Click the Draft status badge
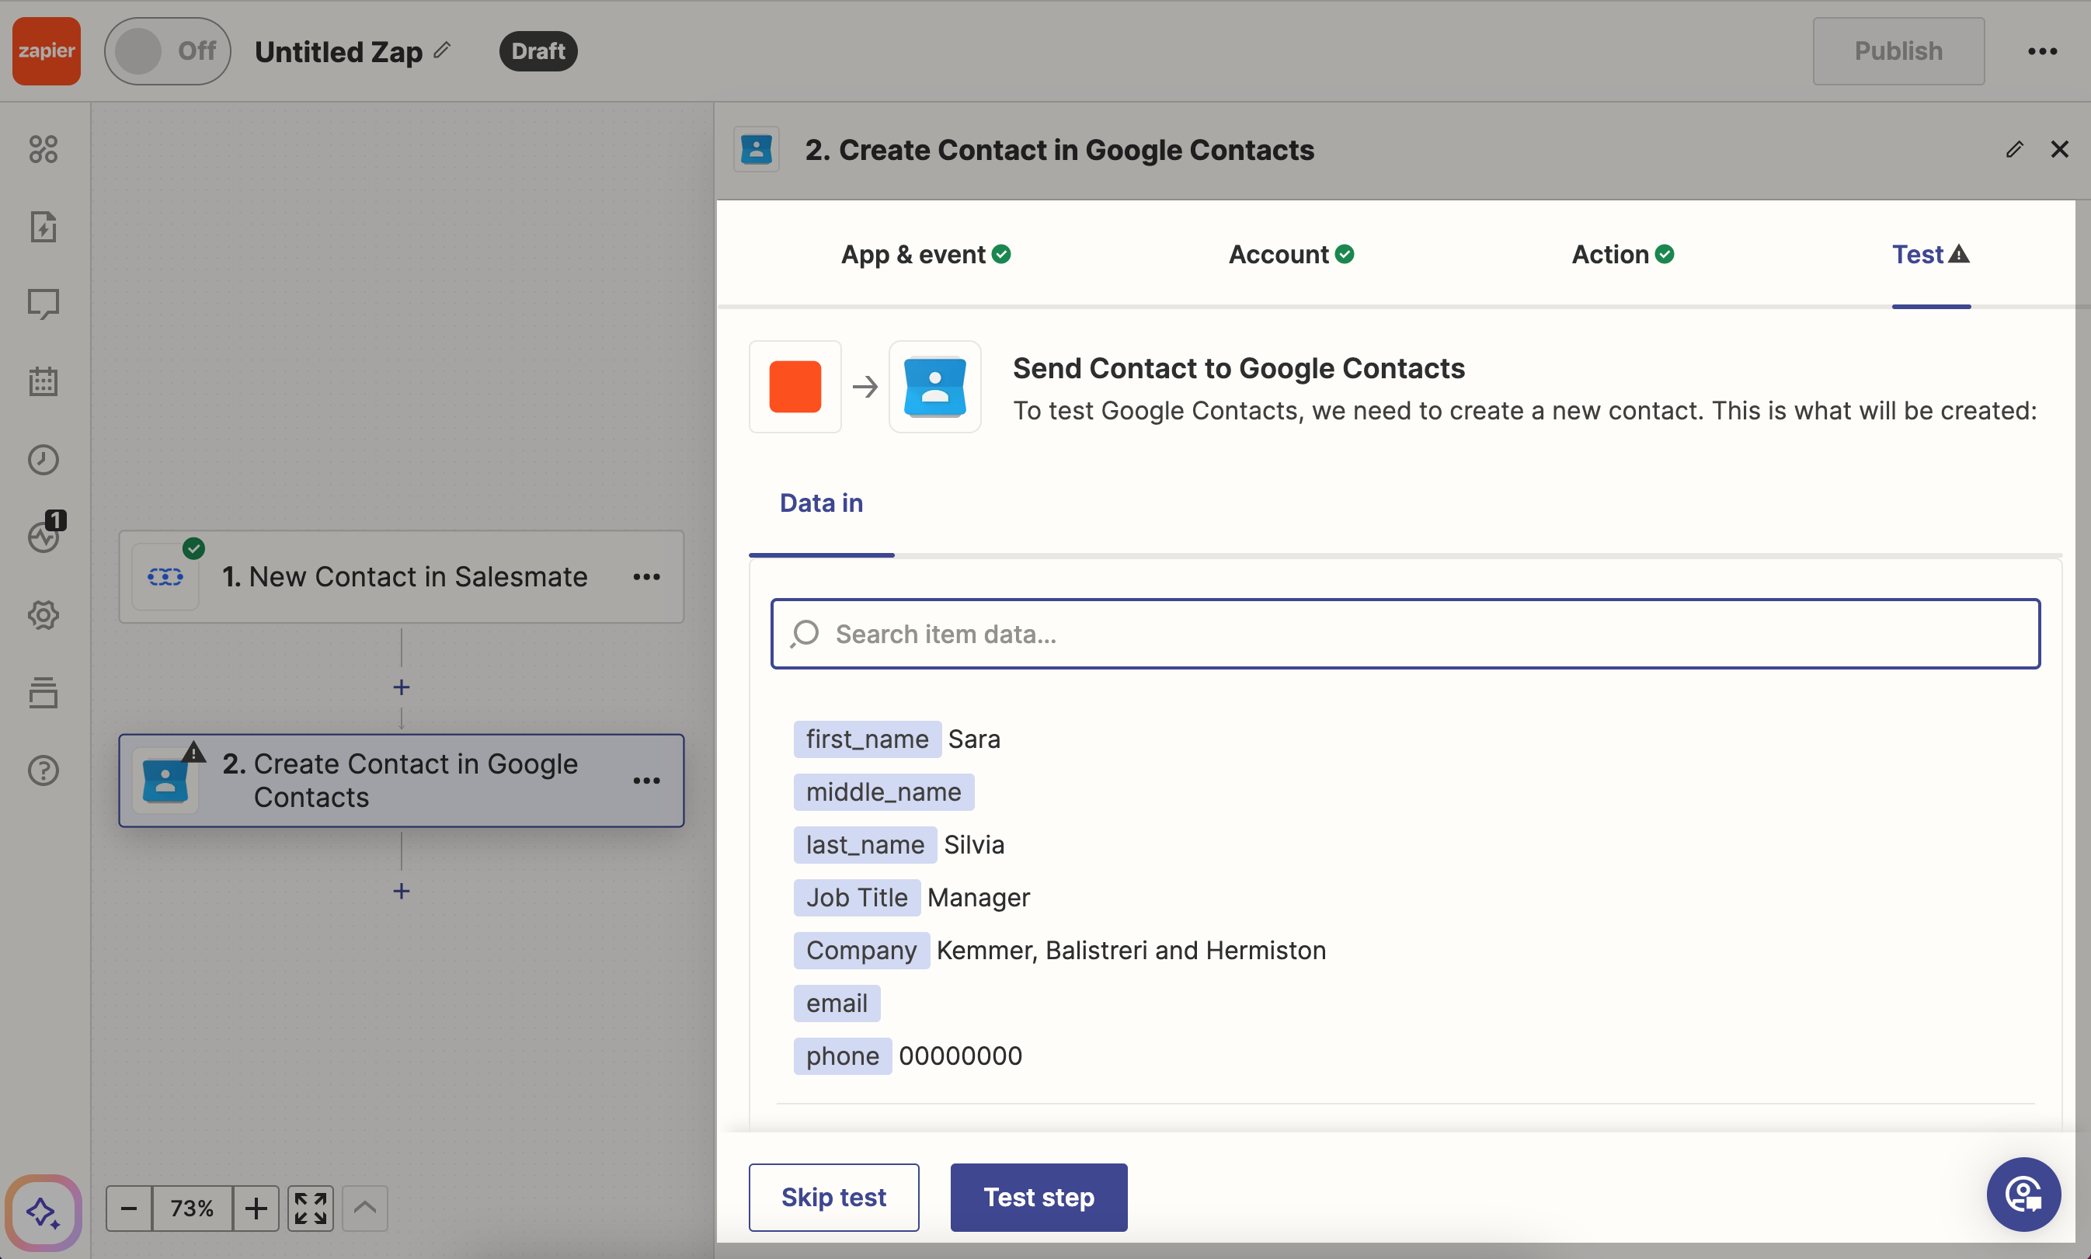The width and height of the screenshot is (2091, 1259). pos(538,51)
